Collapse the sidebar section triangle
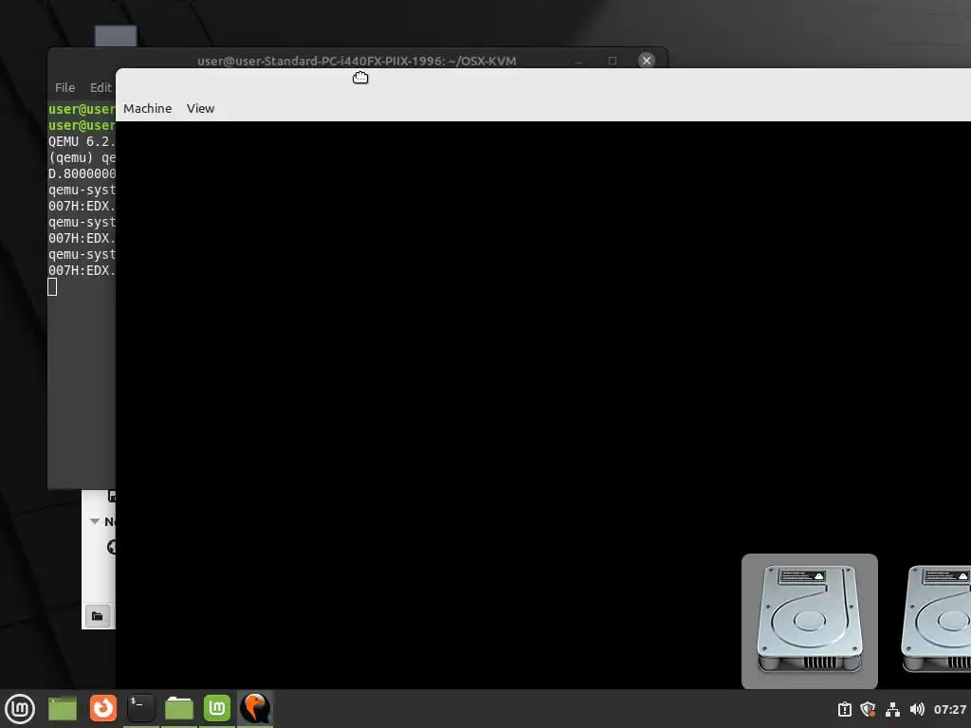Screen dimensions: 971x728 (95, 521)
